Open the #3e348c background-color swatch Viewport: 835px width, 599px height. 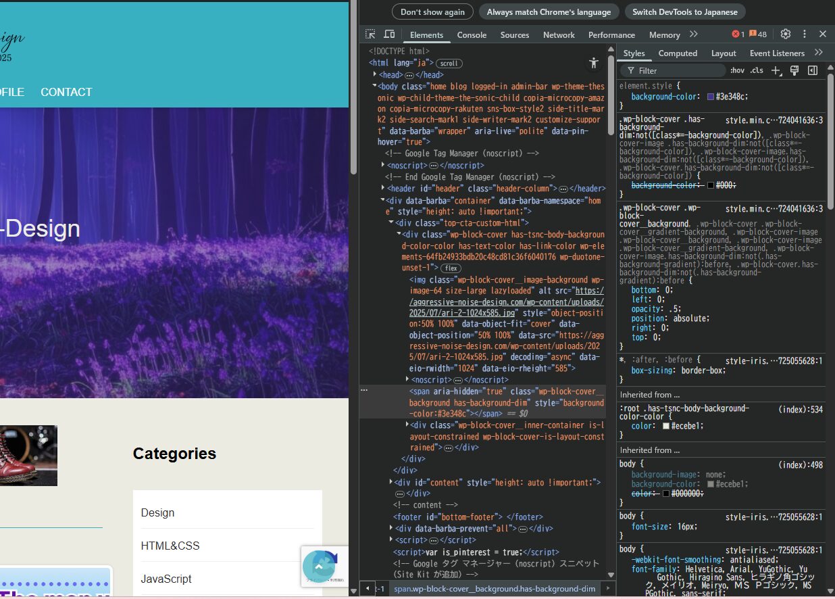tap(710, 97)
